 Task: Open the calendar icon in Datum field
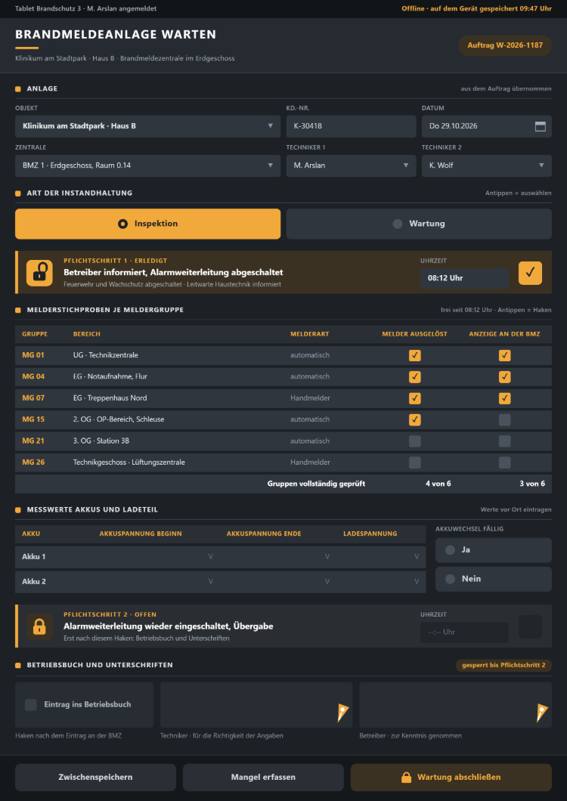[x=540, y=126]
